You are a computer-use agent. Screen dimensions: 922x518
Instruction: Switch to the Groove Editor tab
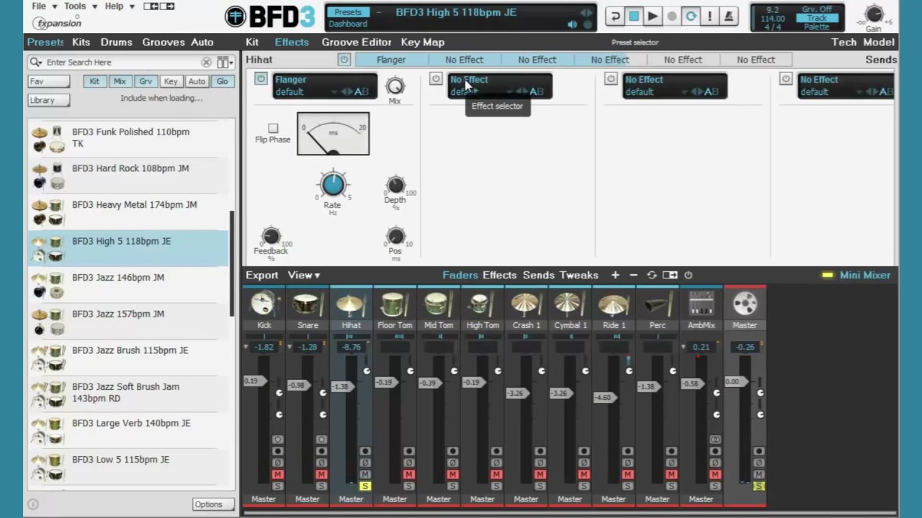[x=357, y=42]
